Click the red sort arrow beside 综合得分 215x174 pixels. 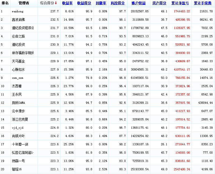tap(56, 3)
